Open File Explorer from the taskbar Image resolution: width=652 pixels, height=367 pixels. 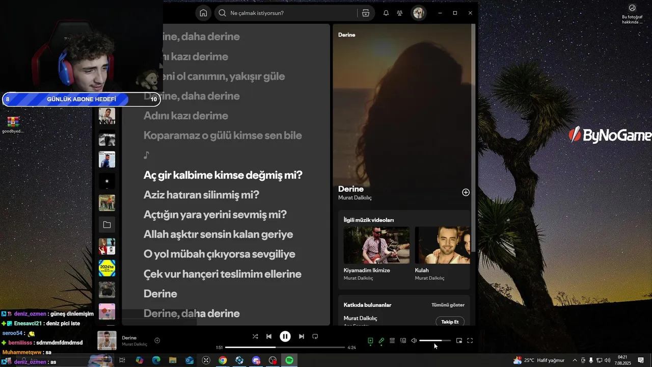point(173,360)
